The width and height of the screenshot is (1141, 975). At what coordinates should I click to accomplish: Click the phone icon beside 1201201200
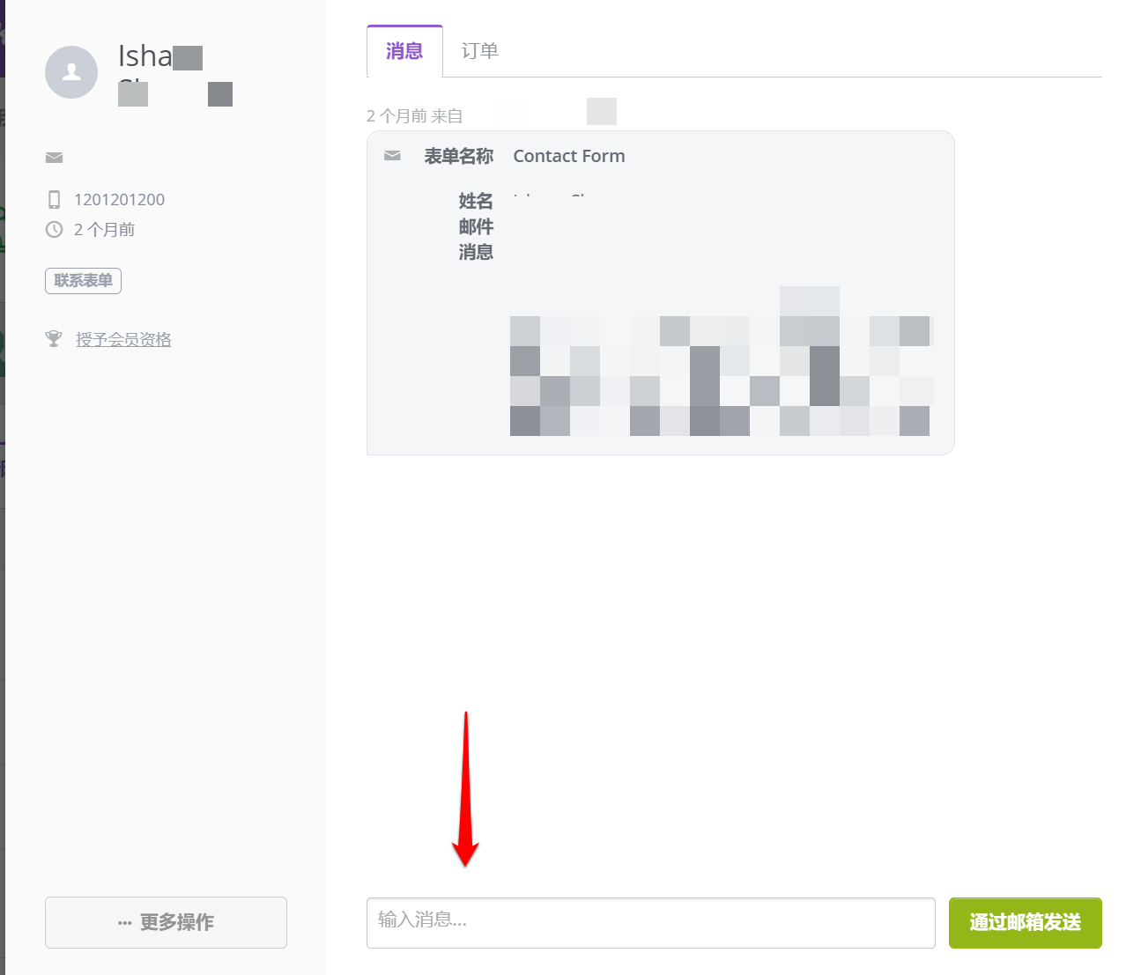click(54, 200)
